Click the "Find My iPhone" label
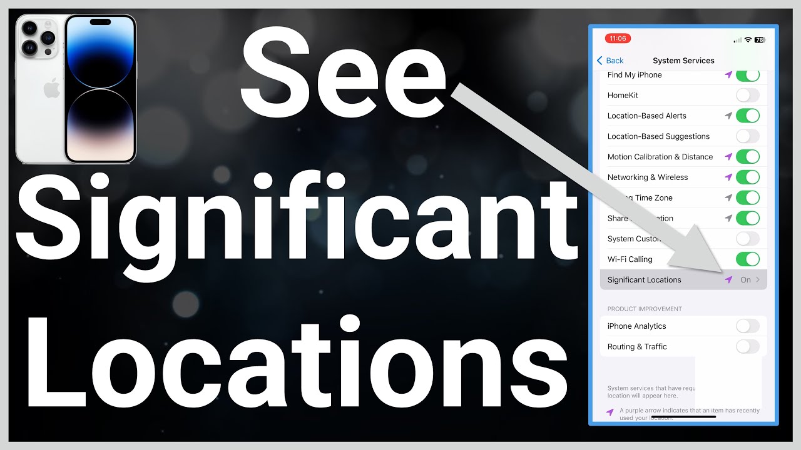Viewport: 801px width, 450px height. click(x=635, y=75)
